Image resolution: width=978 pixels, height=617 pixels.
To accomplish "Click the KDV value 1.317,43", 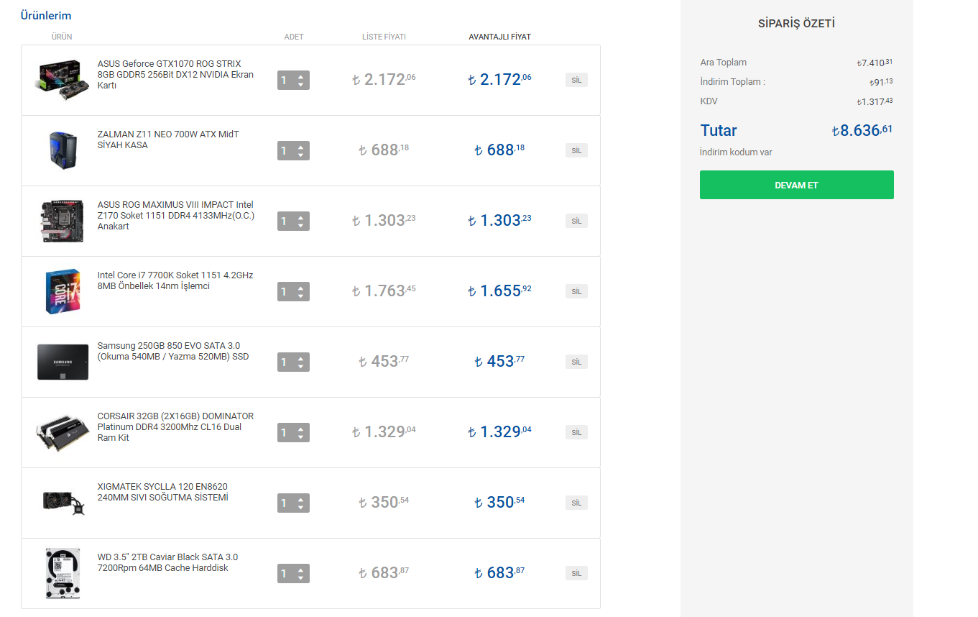I will click(x=875, y=101).
